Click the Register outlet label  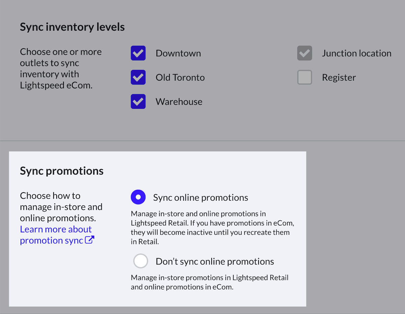point(339,78)
